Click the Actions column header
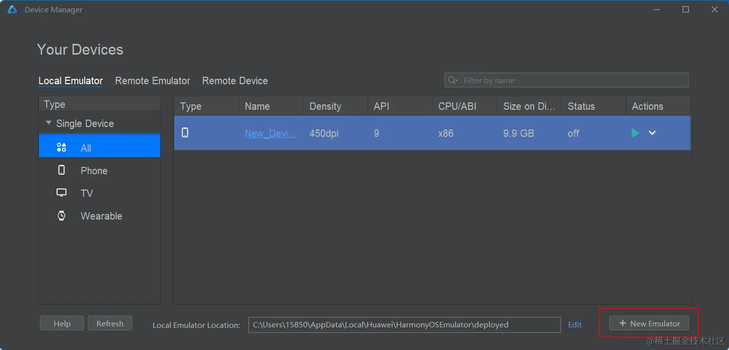Image resolution: width=729 pixels, height=350 pixels. point(658,106)
